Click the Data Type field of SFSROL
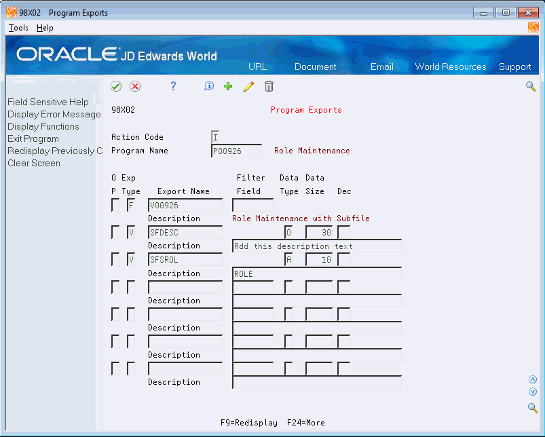545x437 pixels. coord(288,259)
